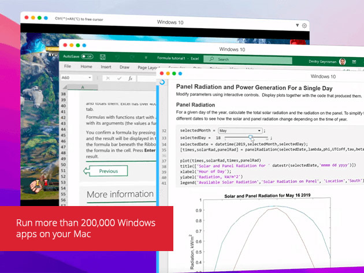Click the Insert Function fx icon
This screenshot has height=273, width=364.
coord(131,78)
